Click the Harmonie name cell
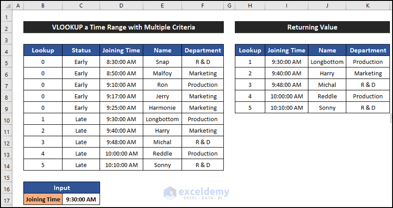The width and height of the screenshot is (393, 208). click(162, 108)
